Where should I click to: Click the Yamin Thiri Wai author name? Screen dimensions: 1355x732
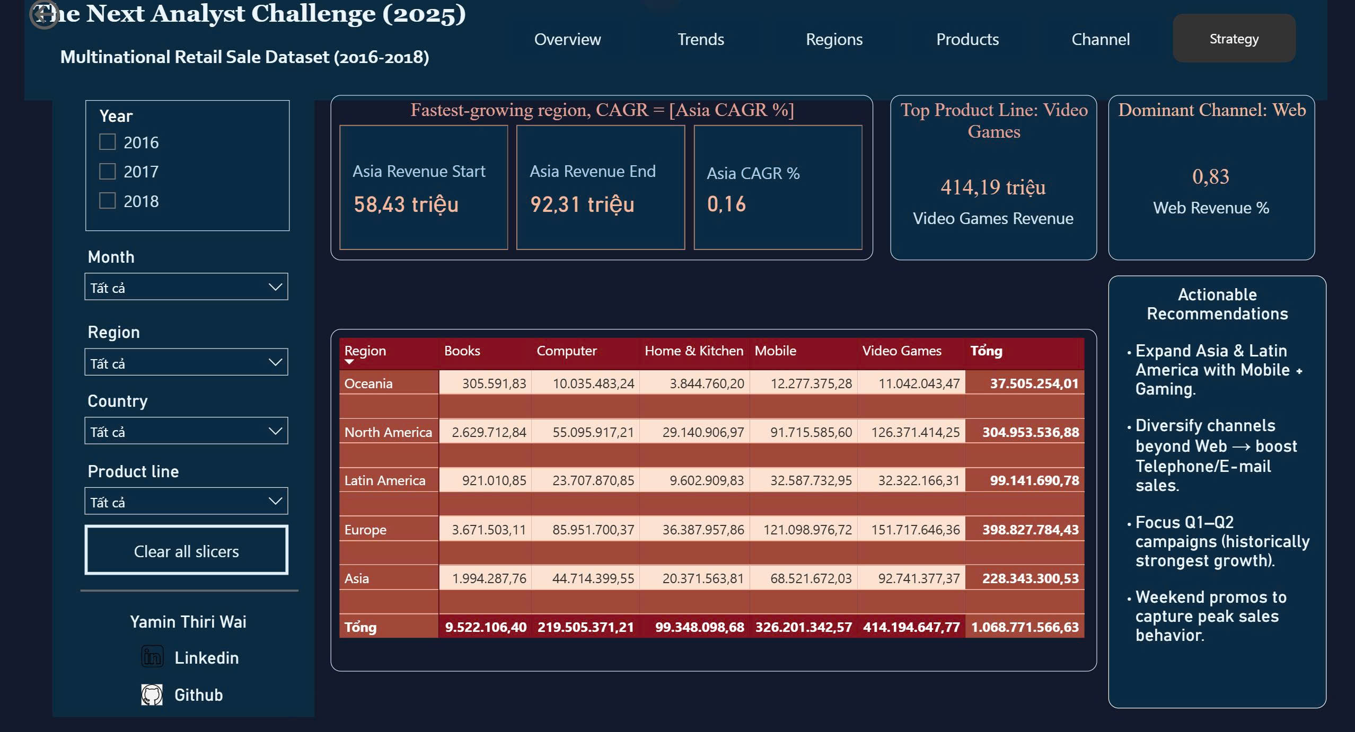(188, 621)
